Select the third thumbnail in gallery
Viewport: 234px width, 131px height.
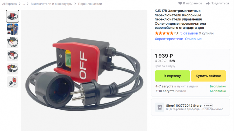coord(13,42)
